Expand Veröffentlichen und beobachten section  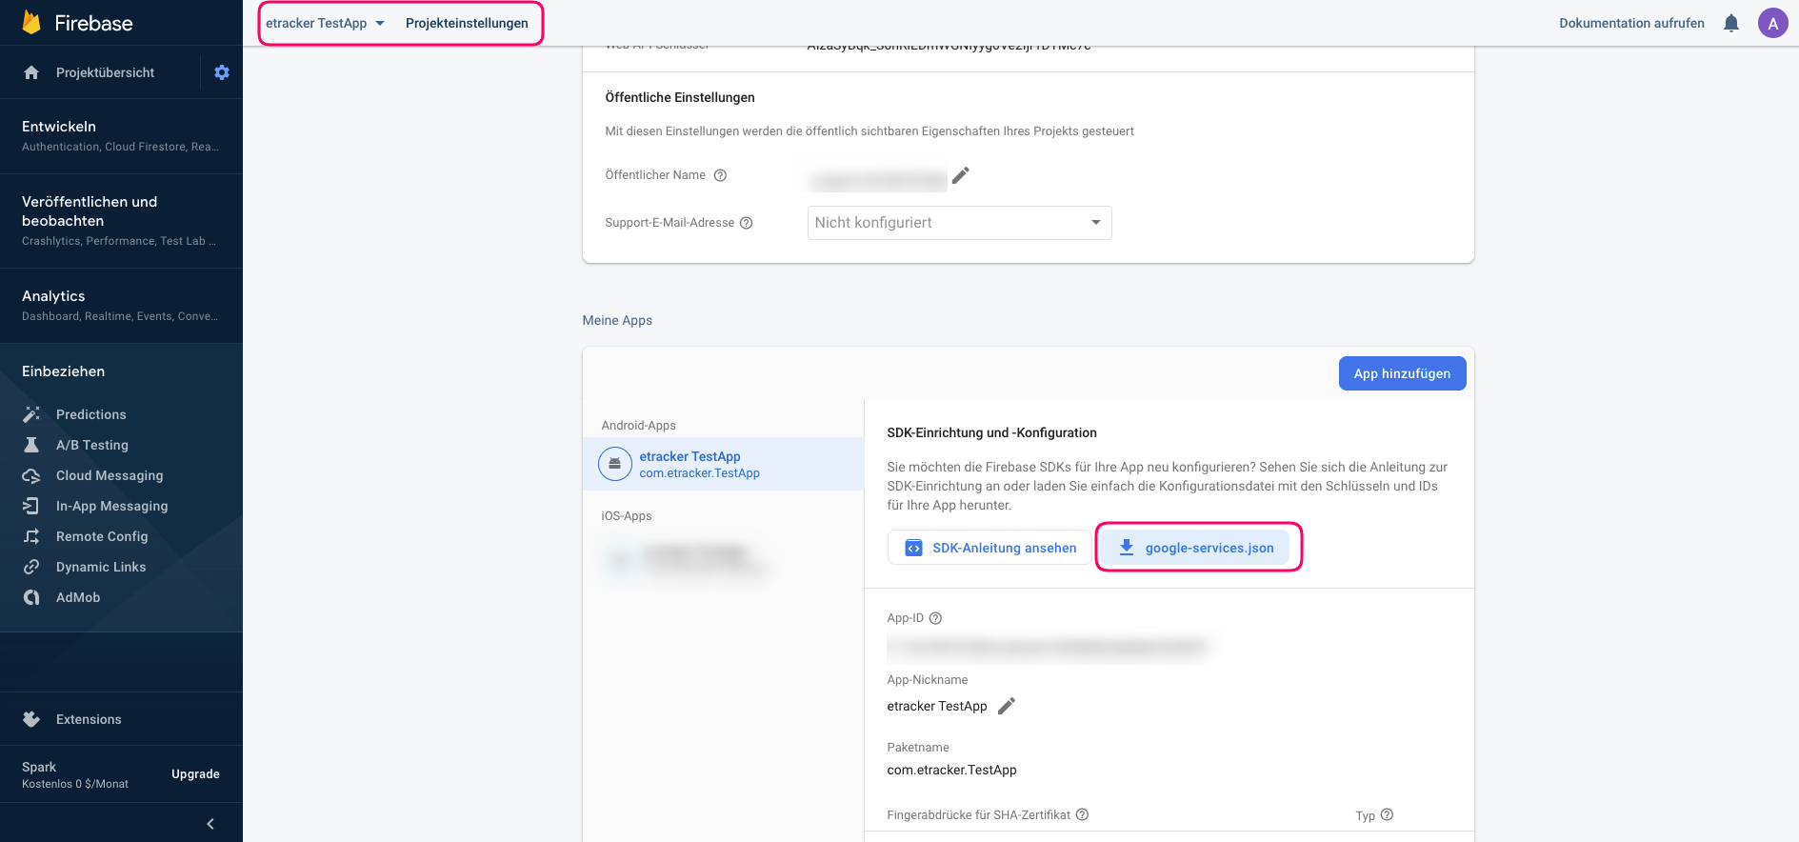(121, 220)
